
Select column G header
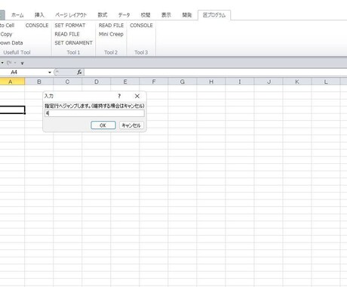click(183, 82)
